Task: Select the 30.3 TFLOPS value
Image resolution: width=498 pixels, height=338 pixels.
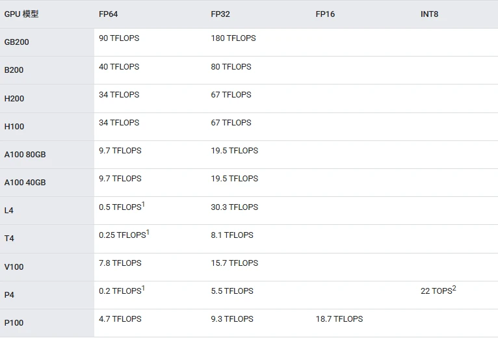Action: pos(234,207)
